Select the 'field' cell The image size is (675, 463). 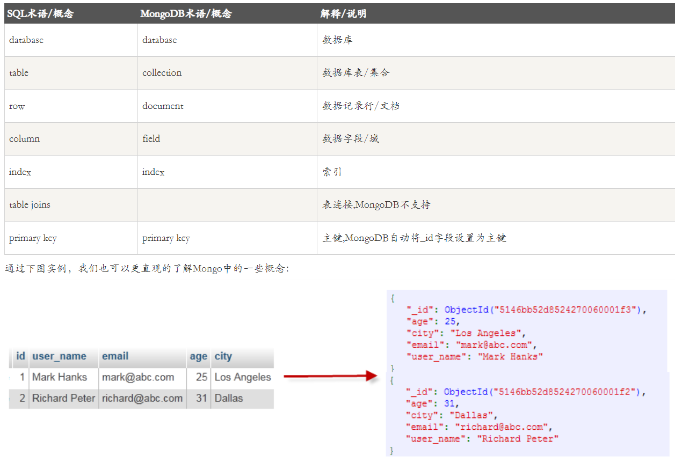tap(228, 138)
